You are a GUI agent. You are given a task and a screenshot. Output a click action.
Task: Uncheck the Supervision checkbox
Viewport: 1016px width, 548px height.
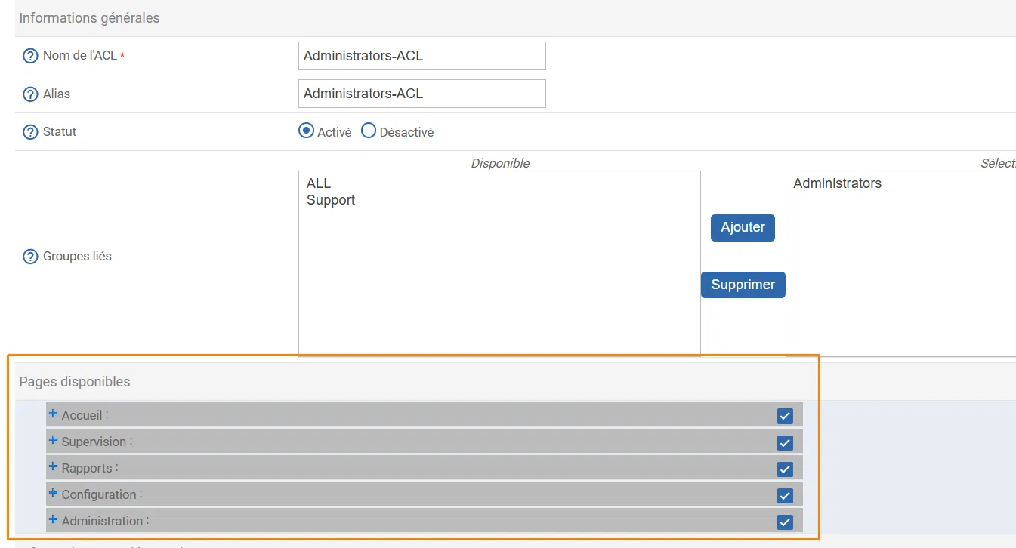pos(785,442)
